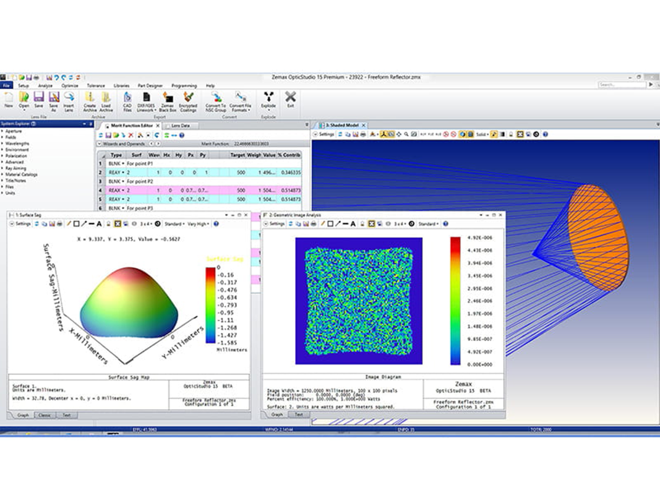660x495 pixels.
Task: Click the File button in ribbon
Action: pos(6,85)
